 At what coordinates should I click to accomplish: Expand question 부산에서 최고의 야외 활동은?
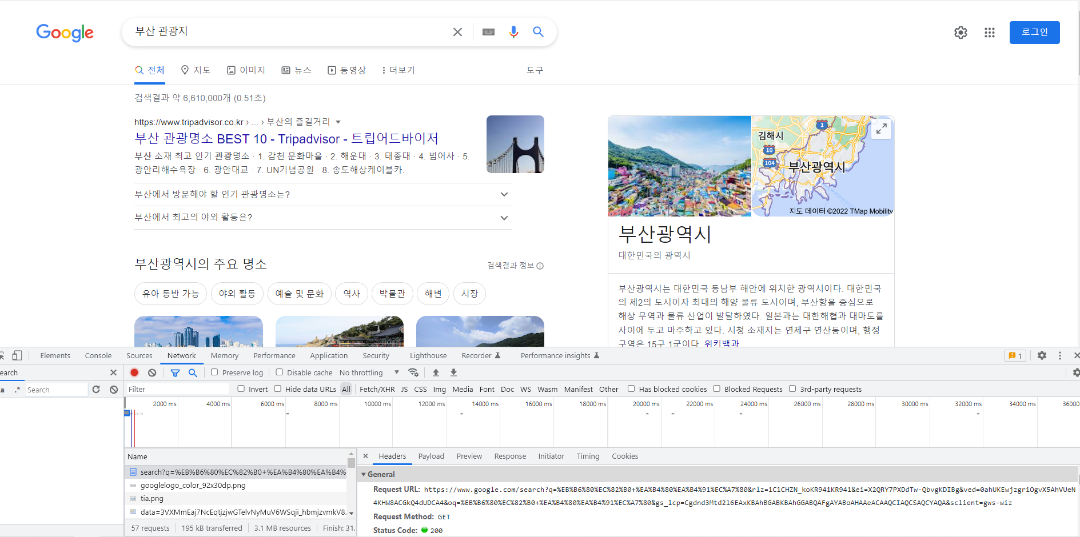[322, 217]
